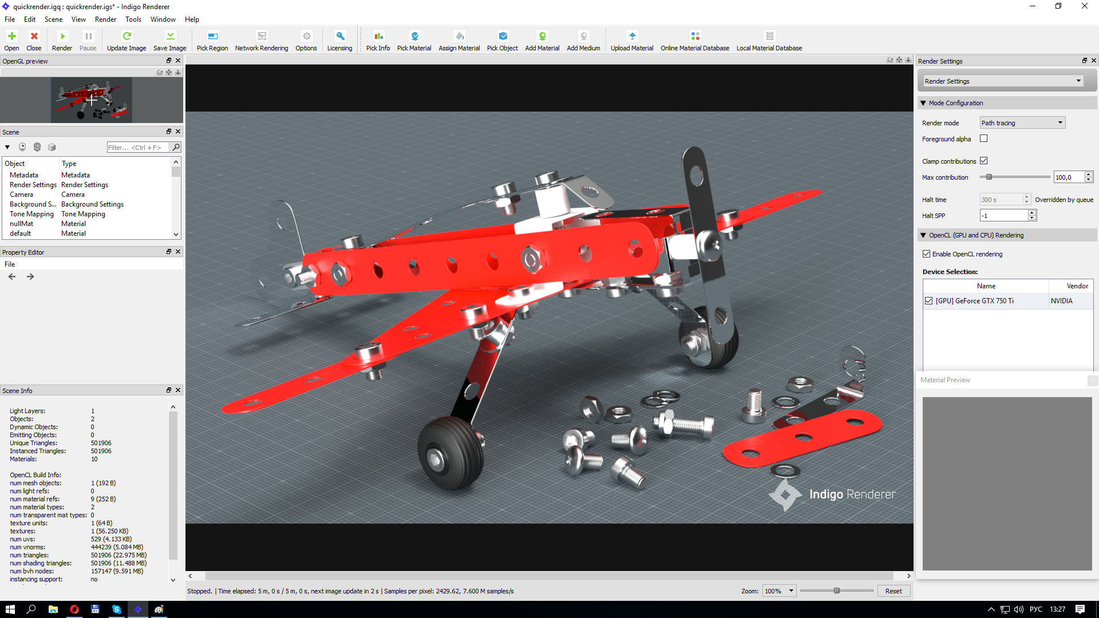This screenshot has height=618, width=1099.
Task: Disable the Enable OpenCL rendering checkbox
Action: click(x=926, y=254)
